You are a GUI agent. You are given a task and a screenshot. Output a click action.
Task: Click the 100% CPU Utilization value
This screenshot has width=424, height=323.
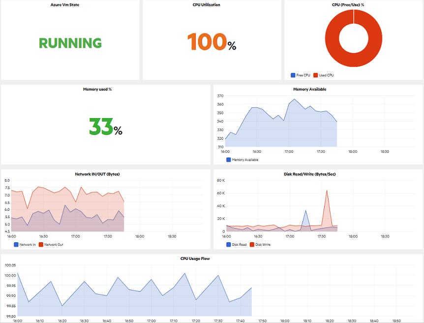click(x=212, y=42)
